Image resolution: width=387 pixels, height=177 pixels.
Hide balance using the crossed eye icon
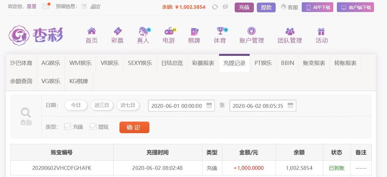[x=225, y=7]
